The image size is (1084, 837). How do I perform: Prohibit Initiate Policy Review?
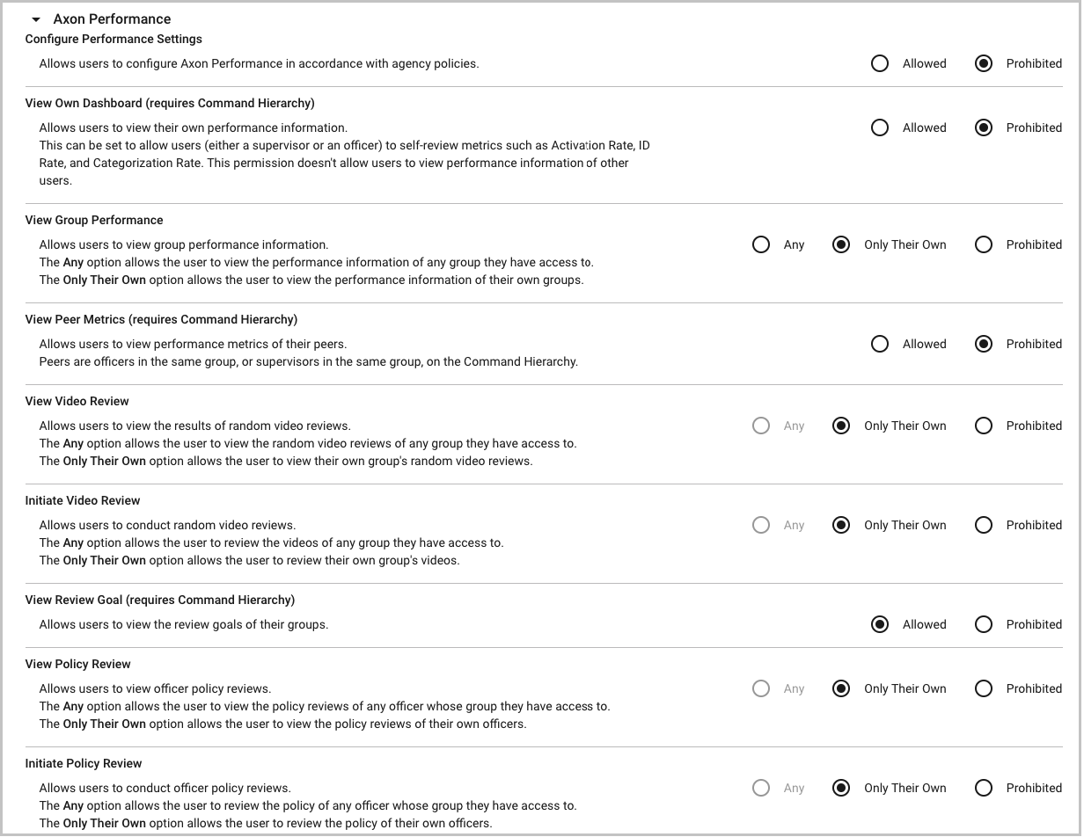[x=984, y=788]
